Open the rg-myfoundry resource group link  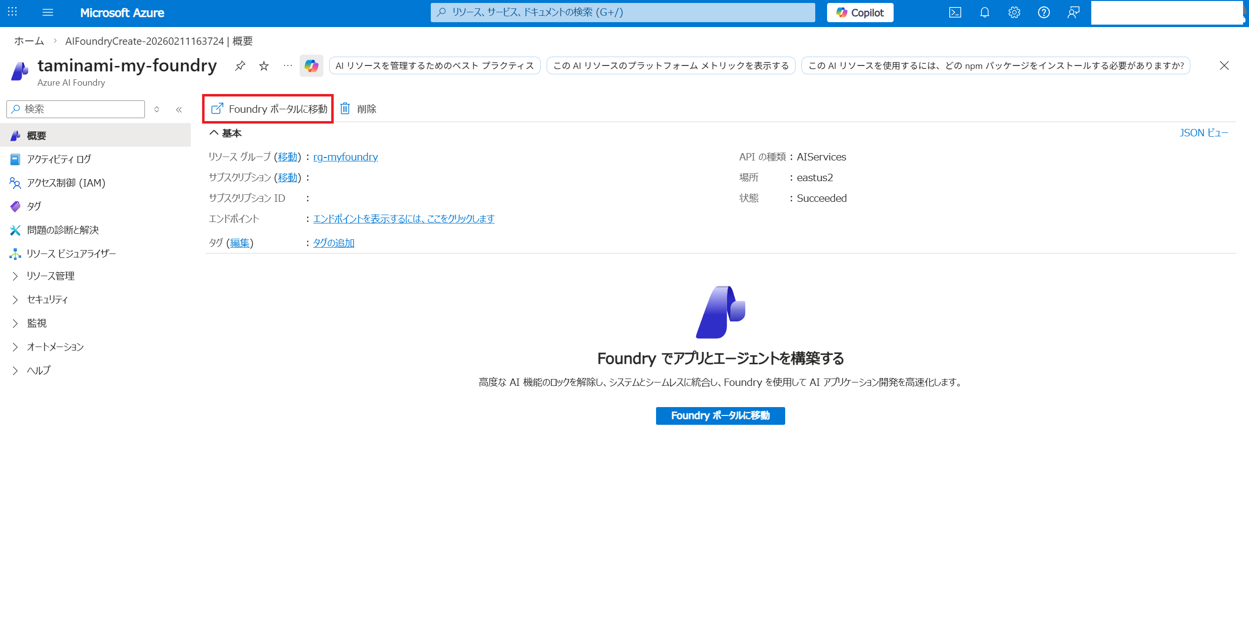pyautogui.click(x=346, y=157)
